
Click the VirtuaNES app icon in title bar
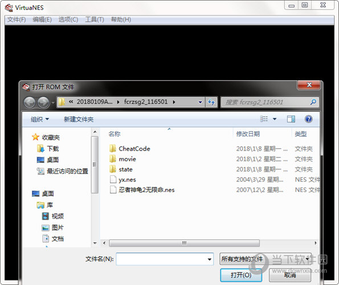[x=9, y=8]
